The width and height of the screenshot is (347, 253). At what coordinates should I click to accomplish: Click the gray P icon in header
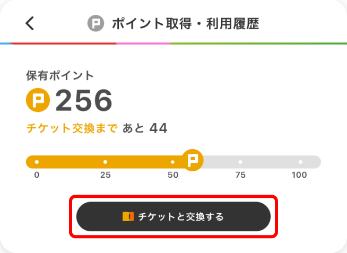click(x=96, y=23)
